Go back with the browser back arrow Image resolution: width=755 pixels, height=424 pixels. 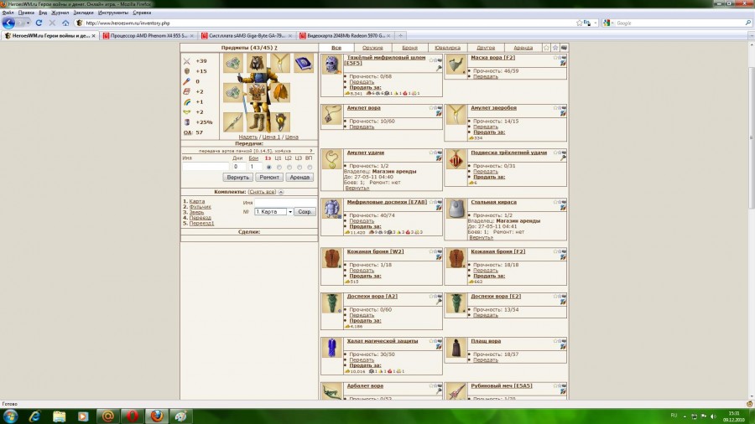click(8, 23)
